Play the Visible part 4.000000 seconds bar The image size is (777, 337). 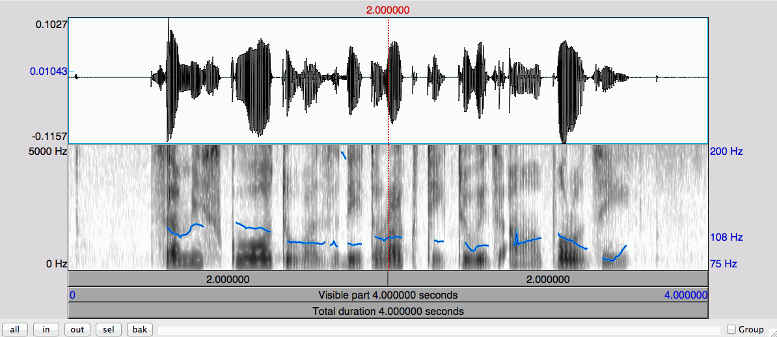point(388,295)
